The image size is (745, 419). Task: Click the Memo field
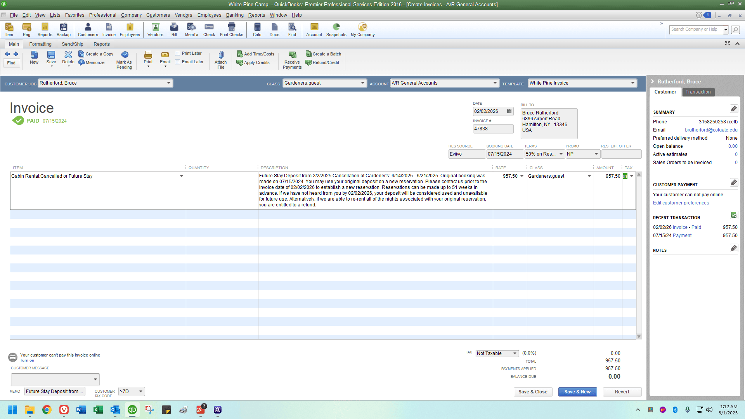55,391
